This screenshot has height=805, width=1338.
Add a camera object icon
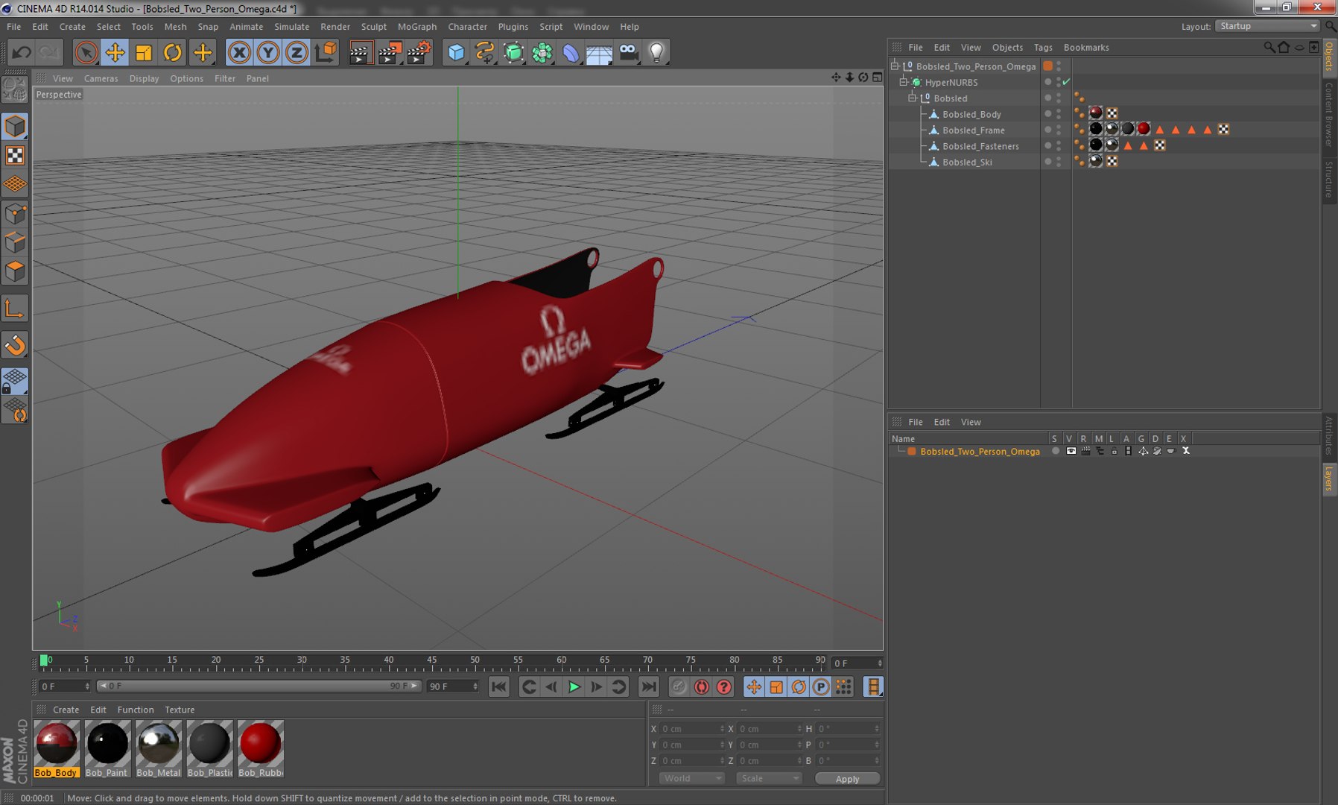(x=628, y=52)
